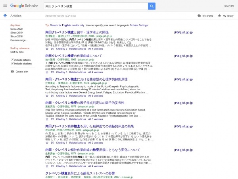Click the envelope icon for Create alert
Viewport: 238px width, 179px height.
[x=12, y=72]
